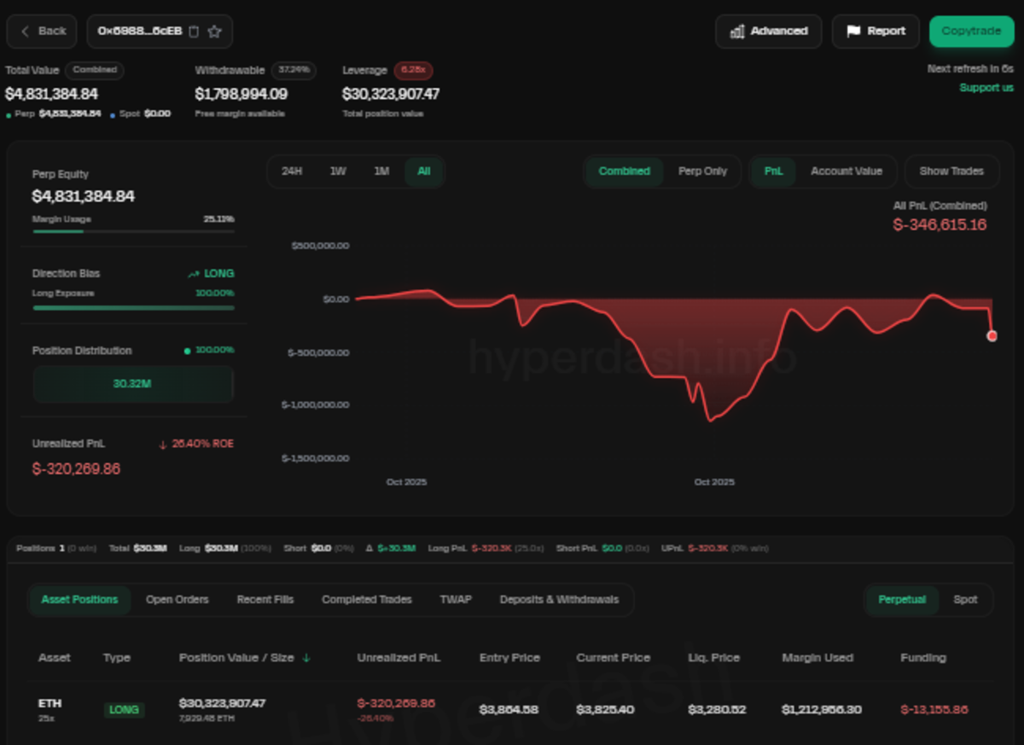Click the red endpoint marker on PnL chart

(992, 336)
